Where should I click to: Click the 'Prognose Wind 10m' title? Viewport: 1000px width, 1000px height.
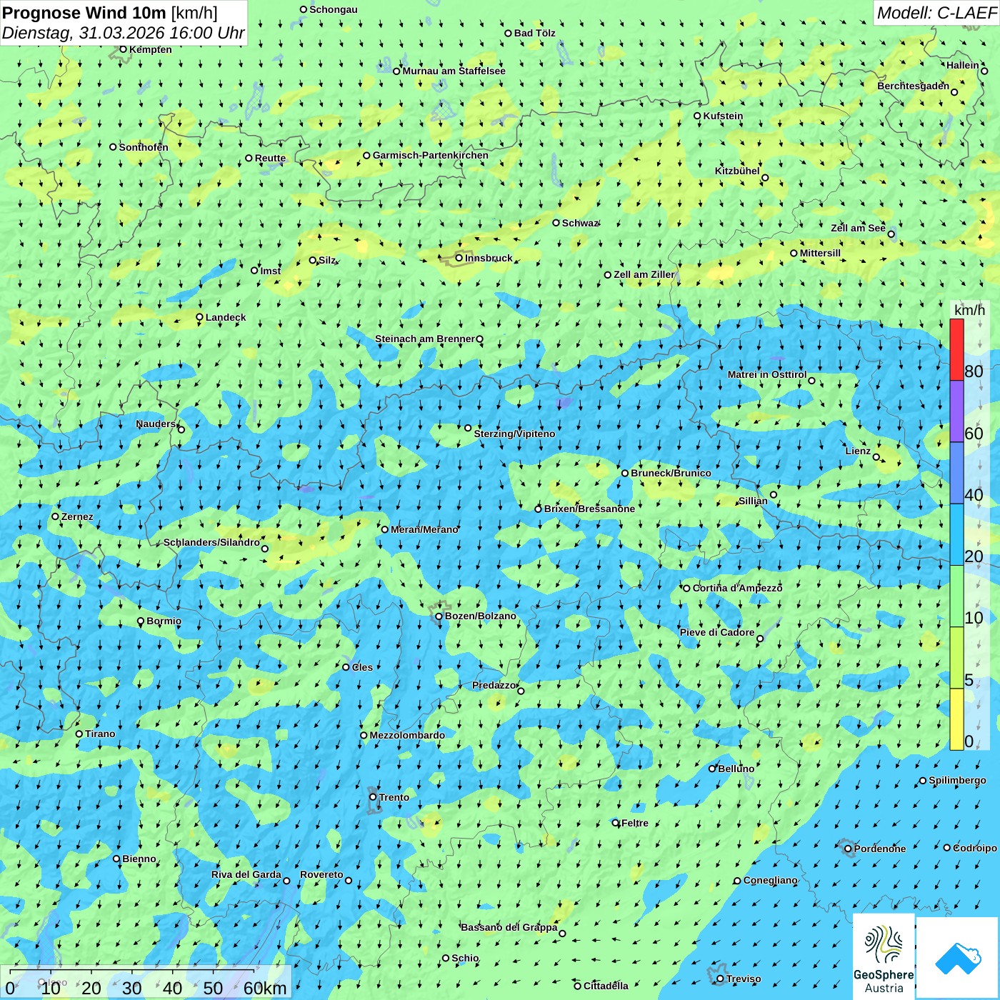coord(84,13)
